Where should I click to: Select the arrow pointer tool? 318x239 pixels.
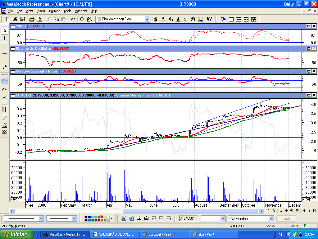5,31
